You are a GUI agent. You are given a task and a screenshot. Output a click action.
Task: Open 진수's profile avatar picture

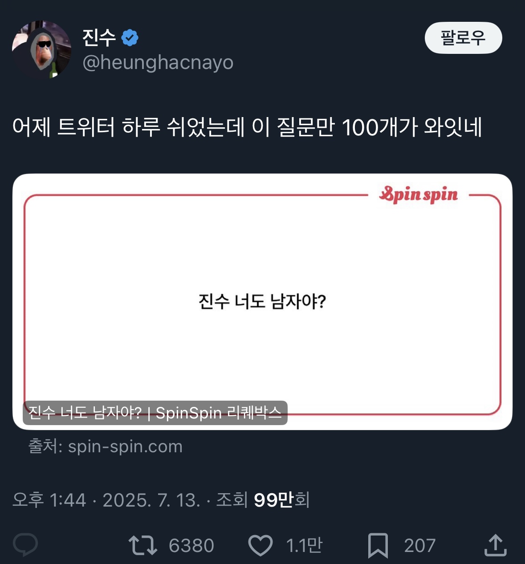coord(41,49)
